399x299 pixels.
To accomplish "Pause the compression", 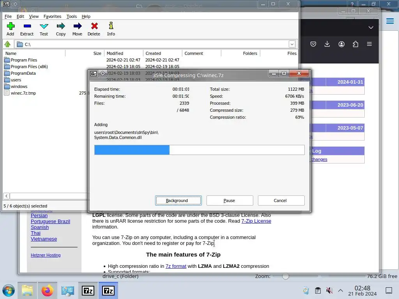I will click(x=230, y=201).
